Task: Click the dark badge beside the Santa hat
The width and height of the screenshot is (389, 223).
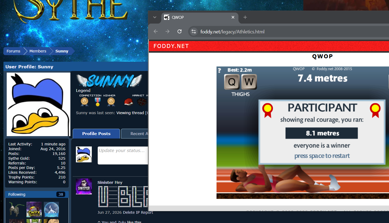Action: click(142, 102)
